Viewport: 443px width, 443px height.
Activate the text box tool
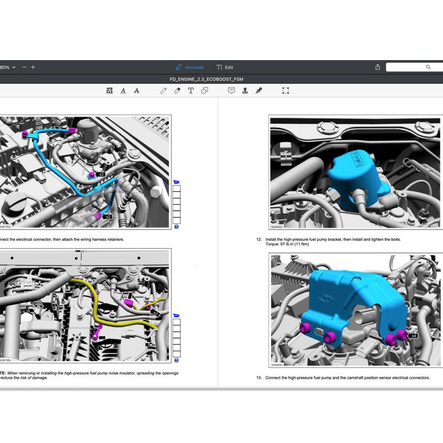[x=191, y=91]
